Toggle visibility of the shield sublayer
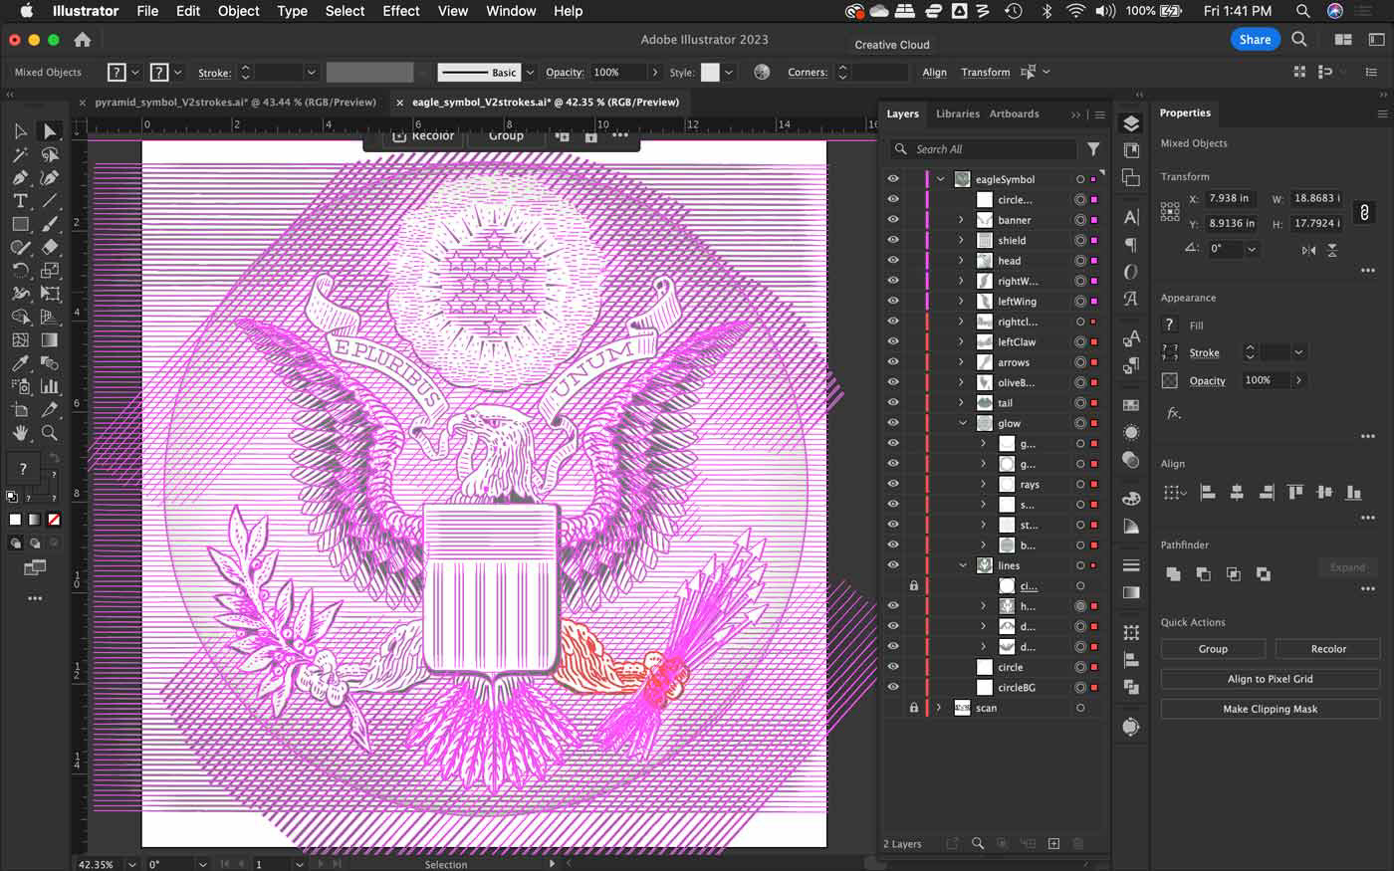Screen dimensions: 1394x871 click(x=893, y=240)
